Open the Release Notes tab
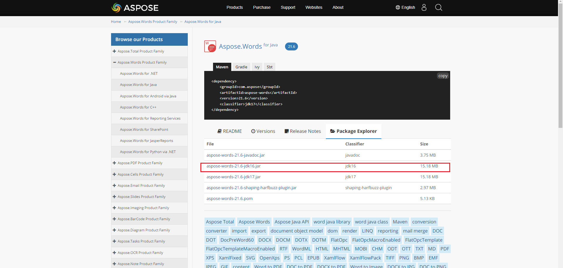The image size is (563, 268). [303, 131]
